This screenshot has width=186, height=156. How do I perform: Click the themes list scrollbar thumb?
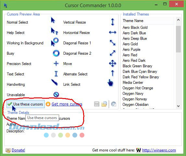(x=178, y=39)
